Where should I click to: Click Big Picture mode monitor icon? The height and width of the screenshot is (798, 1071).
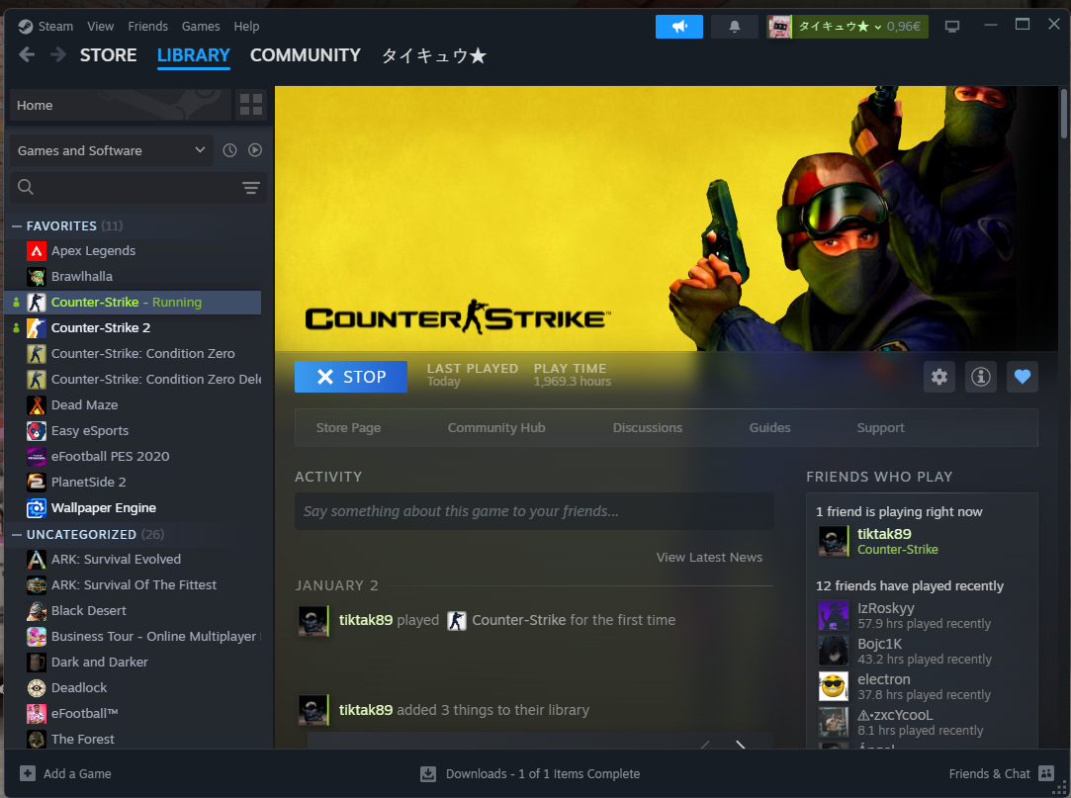(x=952, y=27)
